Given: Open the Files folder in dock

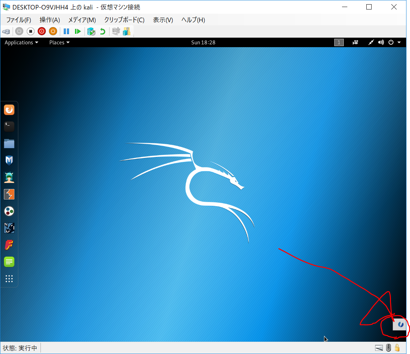Looking at the screenshot, I should click(9, 144).
